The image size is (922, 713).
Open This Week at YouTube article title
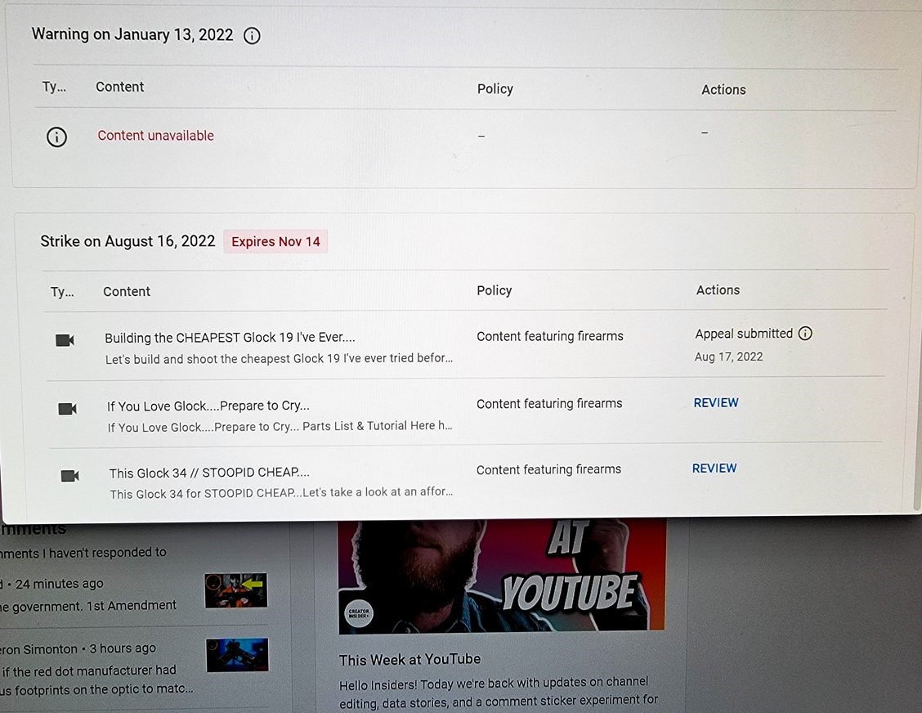click(x=410, y=660)
